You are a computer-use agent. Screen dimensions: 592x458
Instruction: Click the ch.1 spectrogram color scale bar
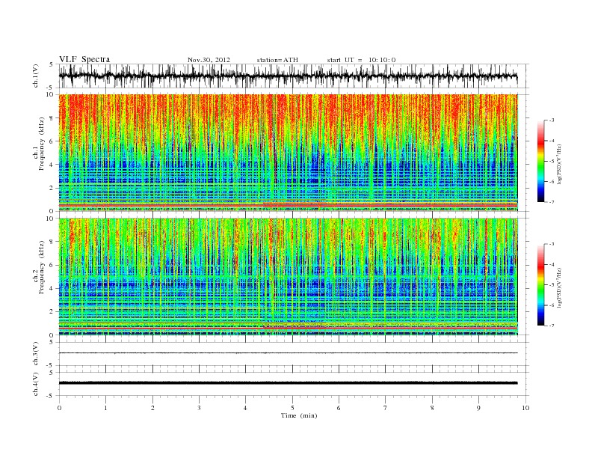click(540, 162)
